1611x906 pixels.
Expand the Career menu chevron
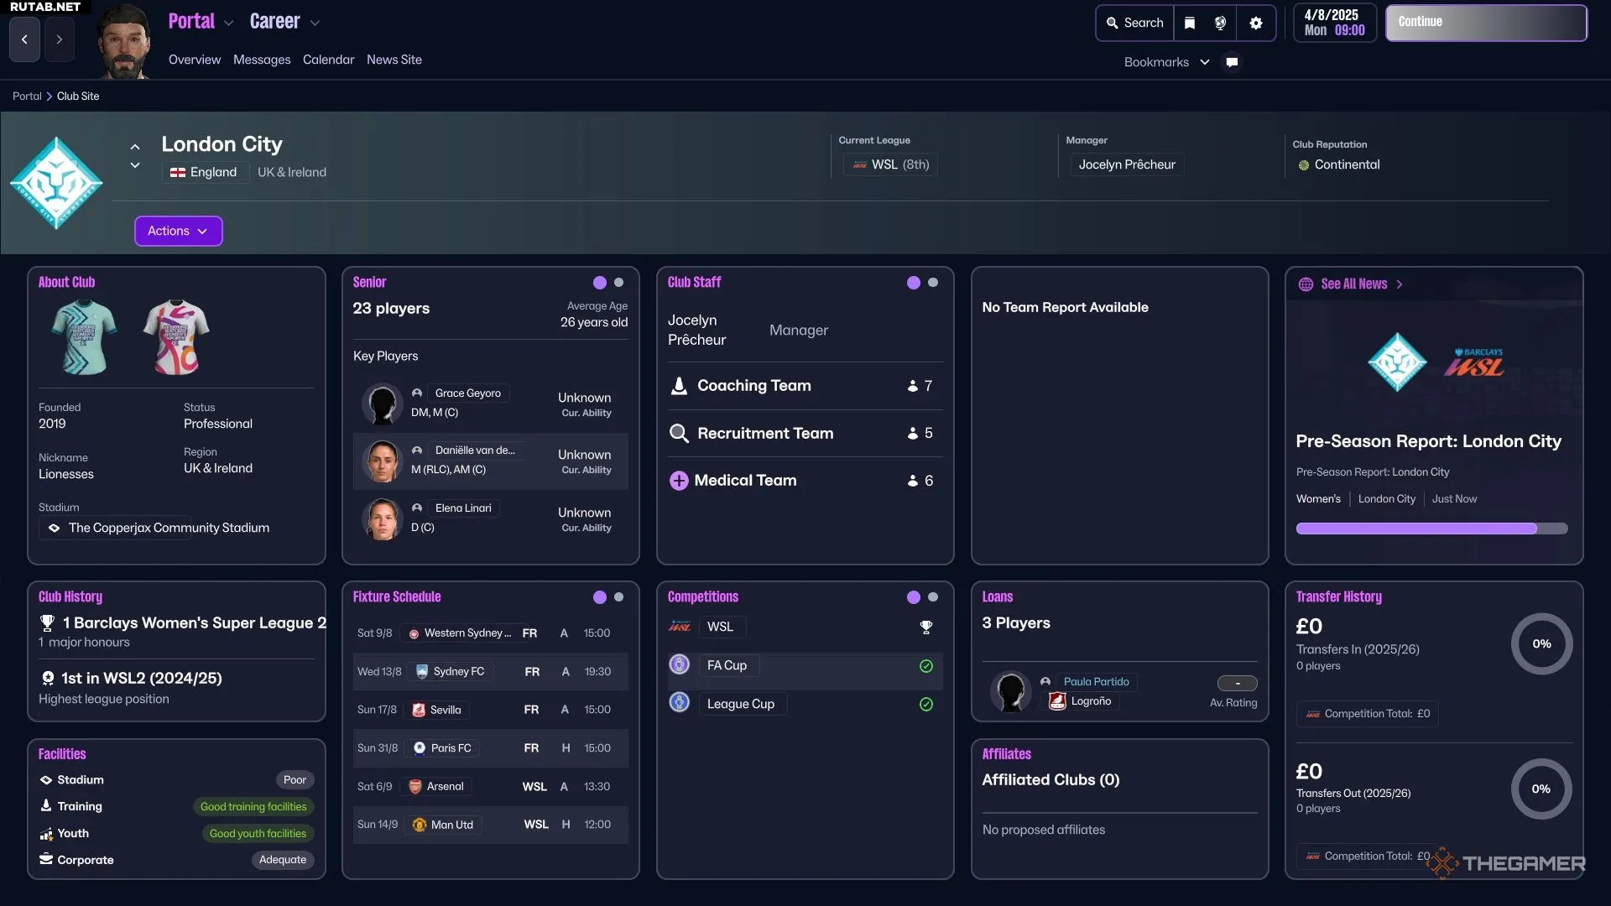coord(315,23)
